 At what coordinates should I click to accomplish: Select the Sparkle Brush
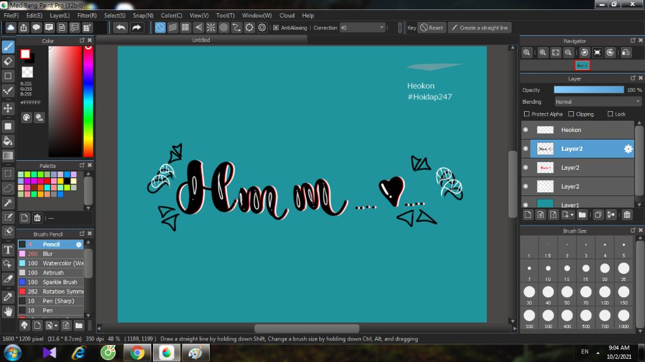(50, 282)
